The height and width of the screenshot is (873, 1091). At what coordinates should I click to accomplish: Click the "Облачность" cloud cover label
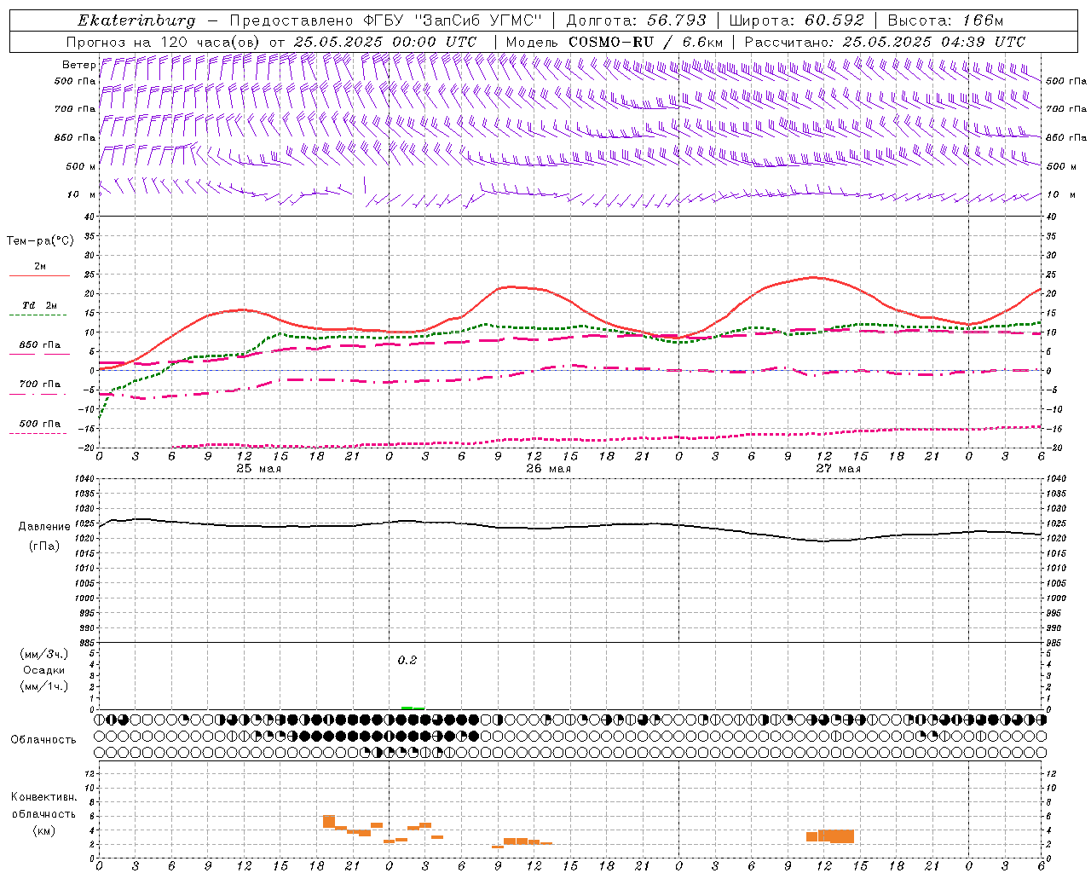click(43, 740)
